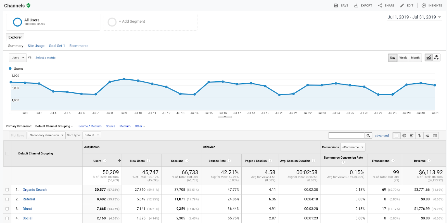The image size is (447, 223).
Task: Click the Jul 9 peak data point
Action: [x=124, y=79]
